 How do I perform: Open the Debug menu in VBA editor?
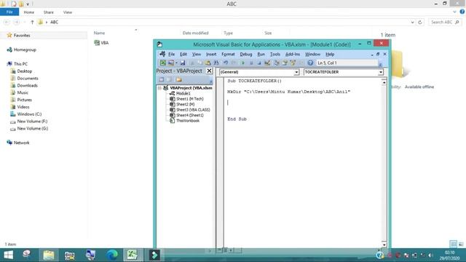tap(246, 55)
